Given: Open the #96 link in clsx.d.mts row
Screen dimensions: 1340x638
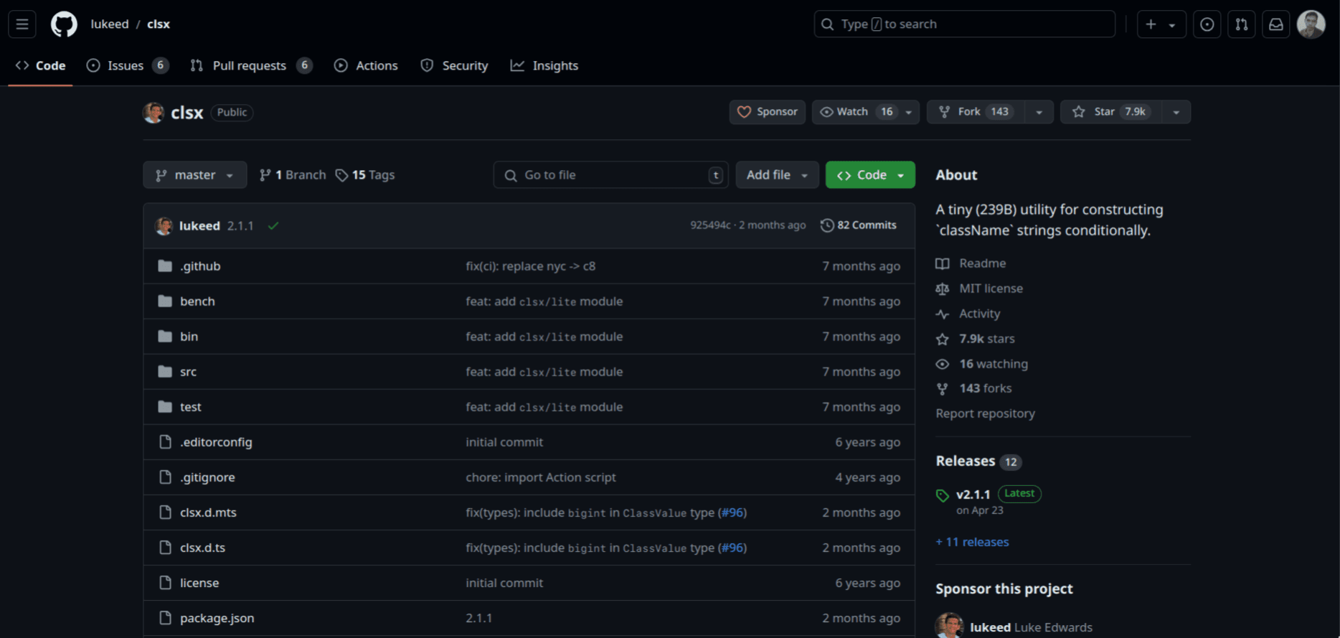Looking at the screenshot, I should (732, 512).
